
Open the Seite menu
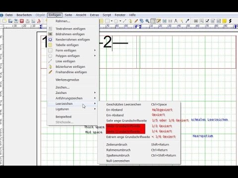pyautogui.click(x=68, y=15)
